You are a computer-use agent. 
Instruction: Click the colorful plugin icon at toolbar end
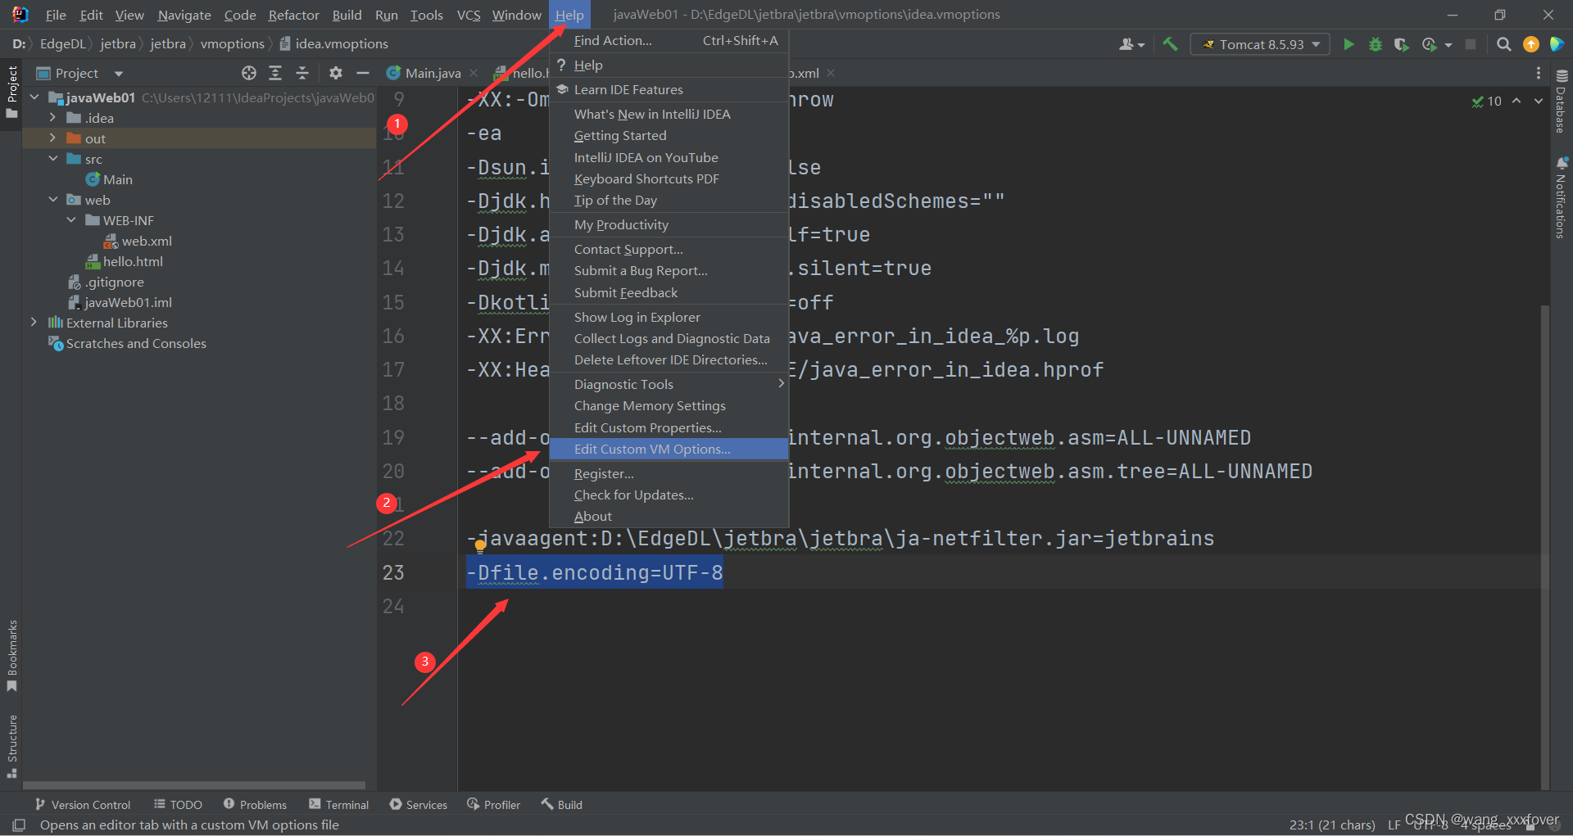click(1557, 44)
